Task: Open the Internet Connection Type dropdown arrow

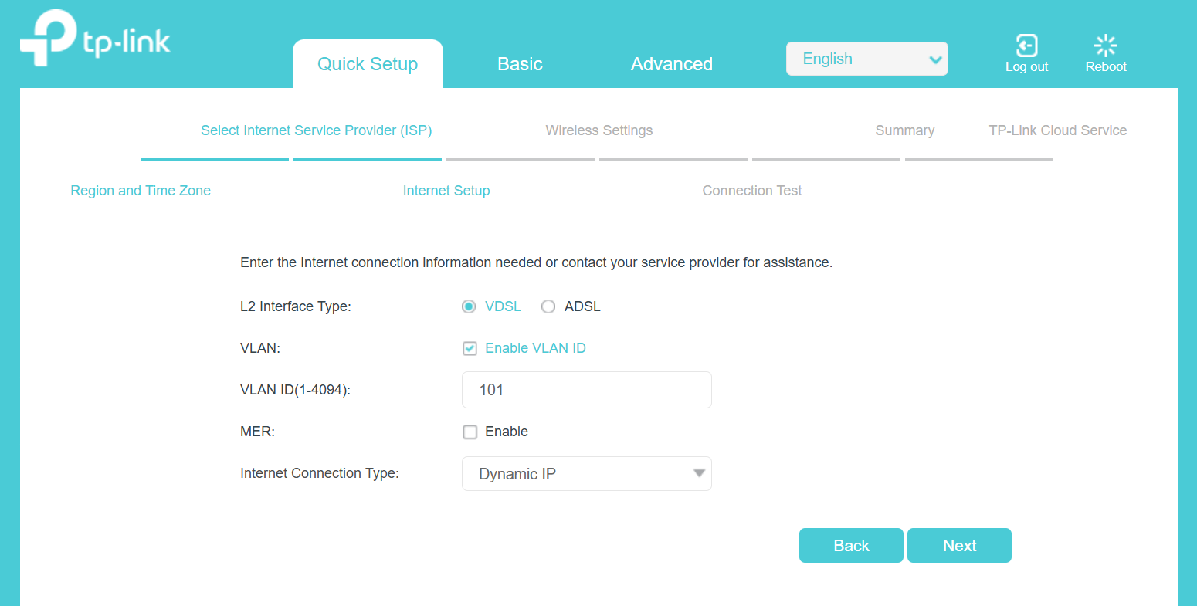Action: click(x=699, y=473)
